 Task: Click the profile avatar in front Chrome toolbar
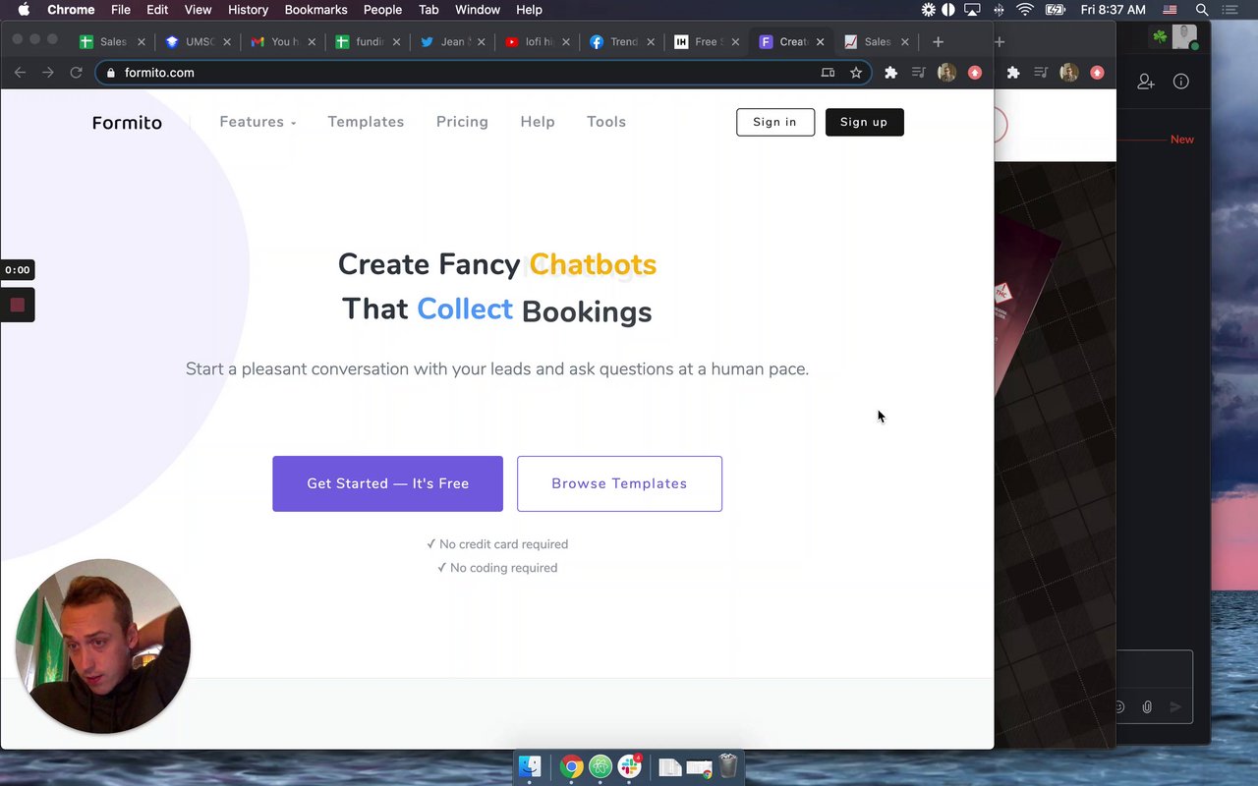tap(946, 73)
